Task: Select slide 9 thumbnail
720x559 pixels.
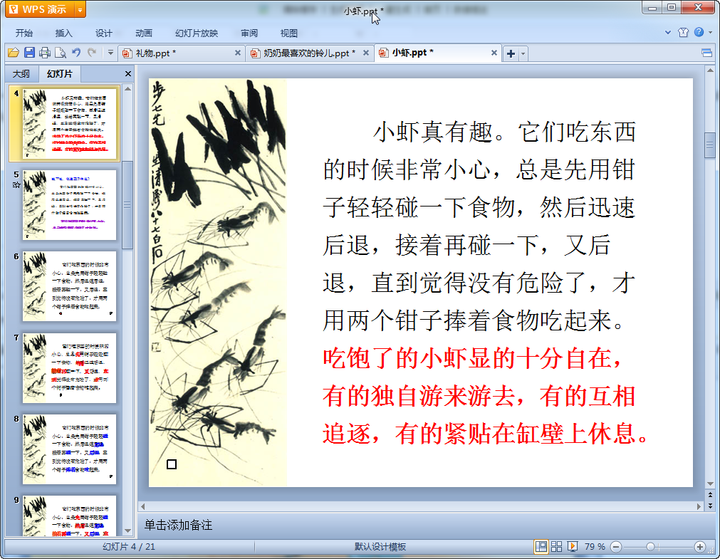Action: pyautogui.click(x=69, y=516)
